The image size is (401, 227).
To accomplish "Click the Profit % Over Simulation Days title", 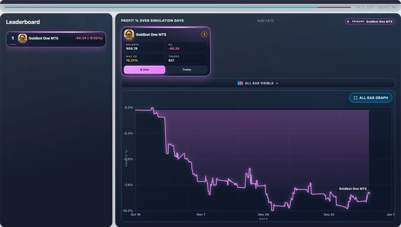I will 152,21.
